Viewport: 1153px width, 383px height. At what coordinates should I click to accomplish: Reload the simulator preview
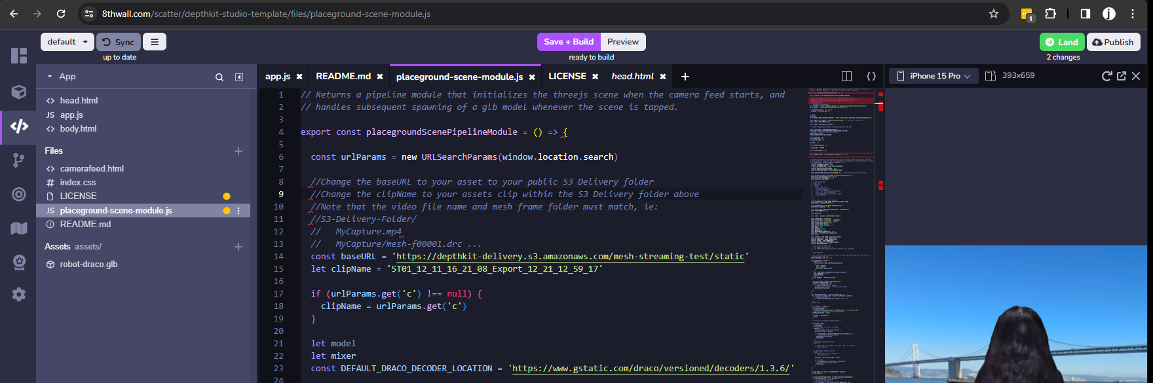(x=1106, y=76)
